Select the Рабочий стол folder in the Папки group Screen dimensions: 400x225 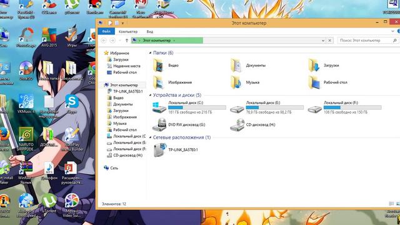click(x=327, y=82)
